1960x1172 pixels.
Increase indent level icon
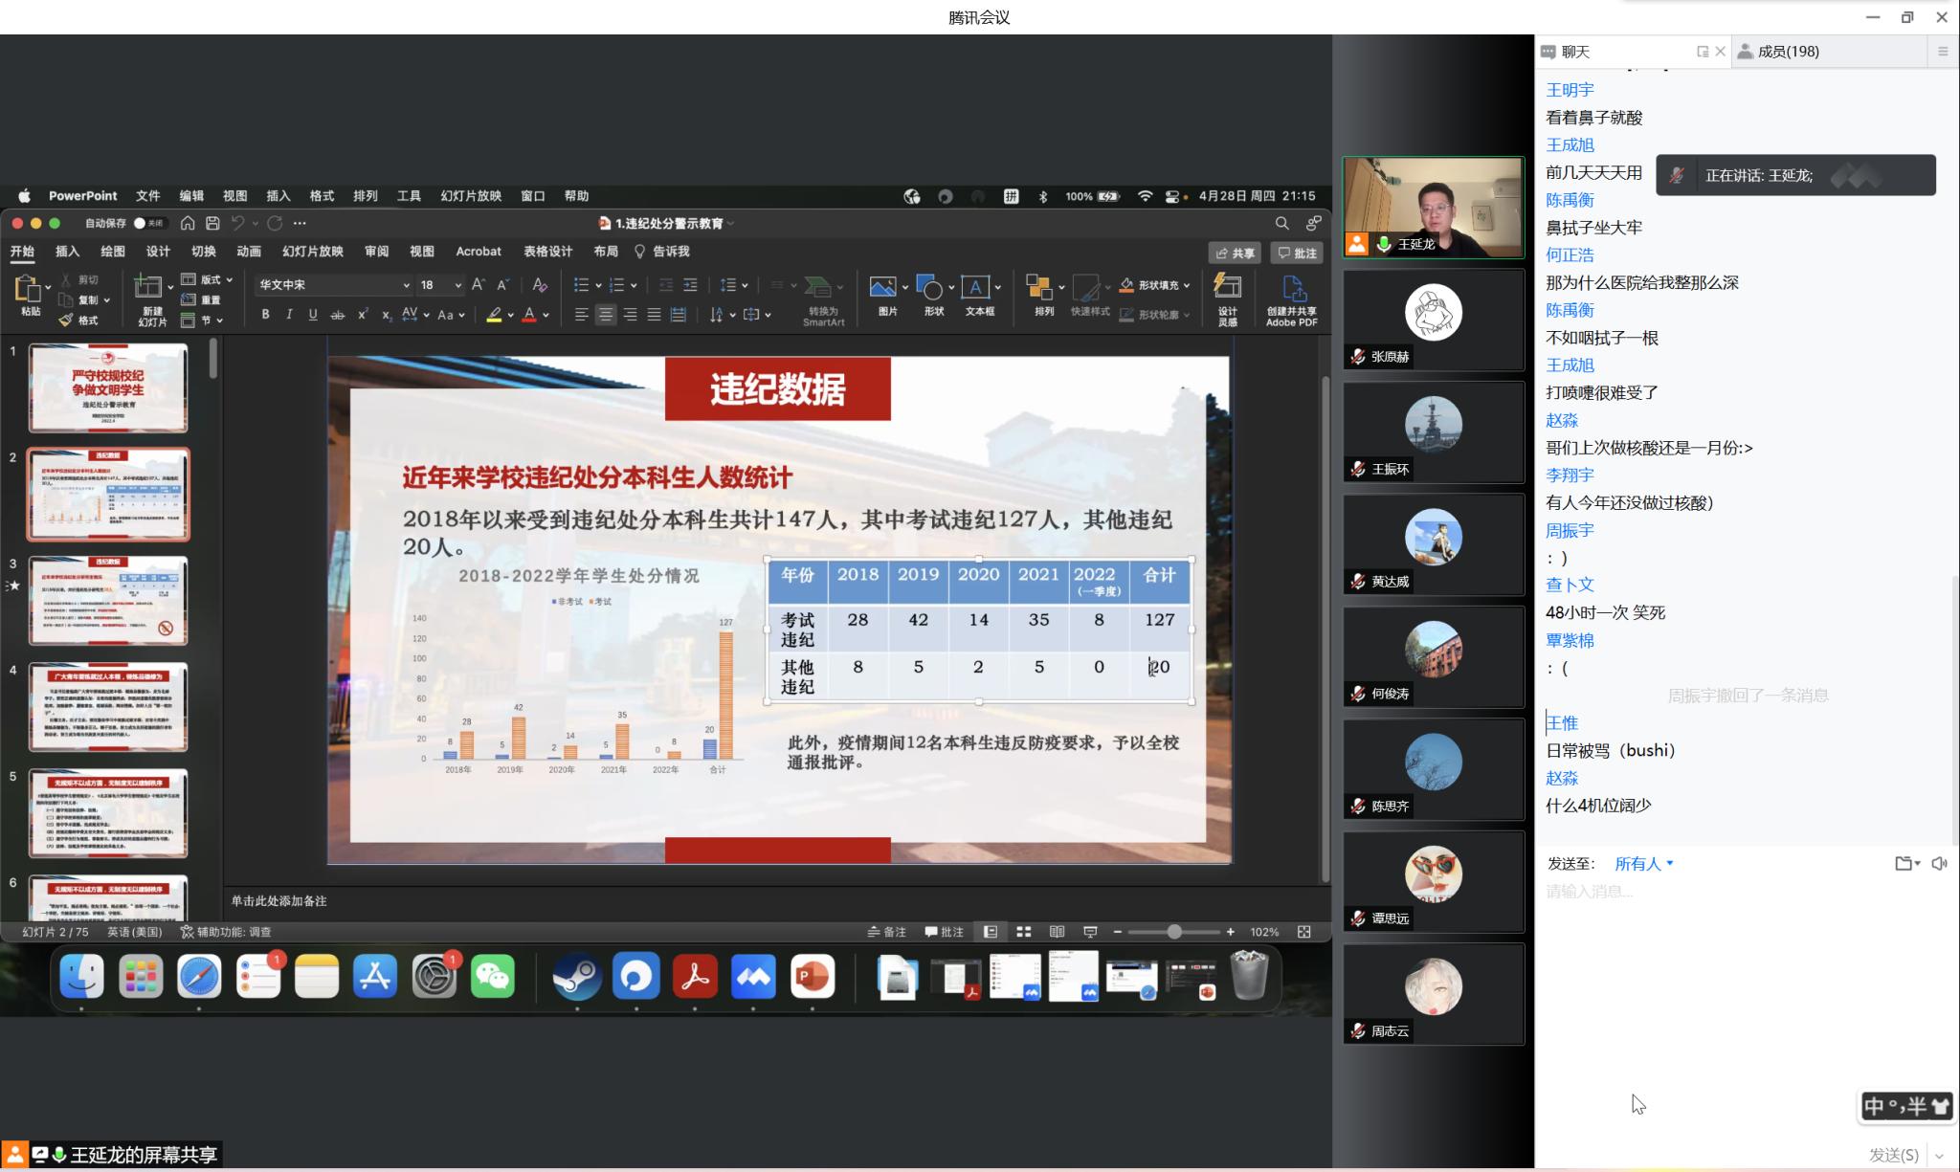click(690, 285)
